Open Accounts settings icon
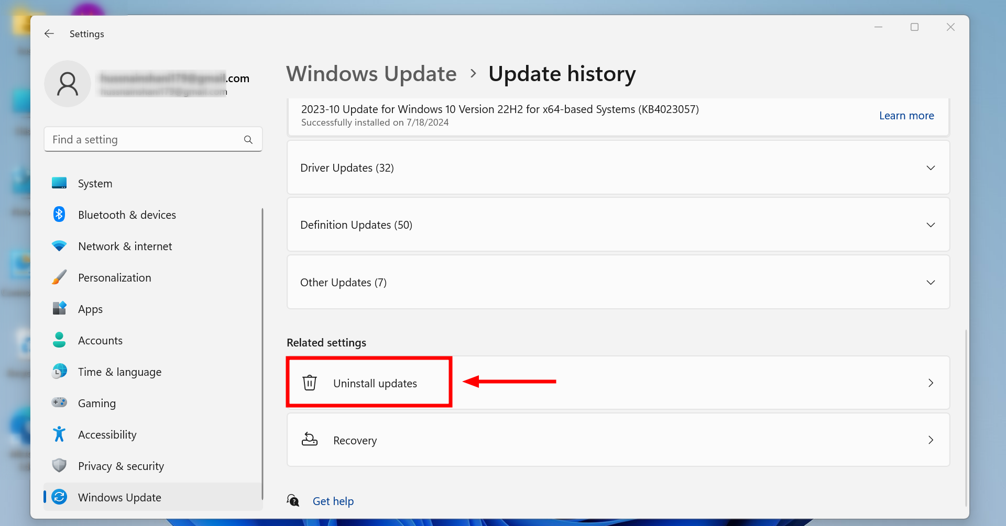 pyautogui.click(x=59, y=340)
